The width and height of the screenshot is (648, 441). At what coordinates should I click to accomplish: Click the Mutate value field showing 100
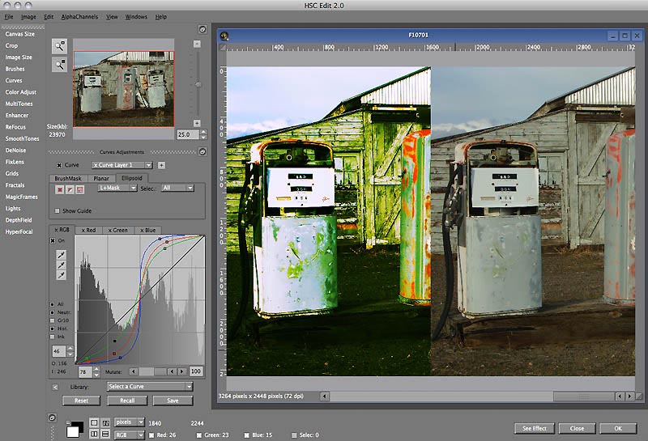pyautogui.click(x=196, y=371)
